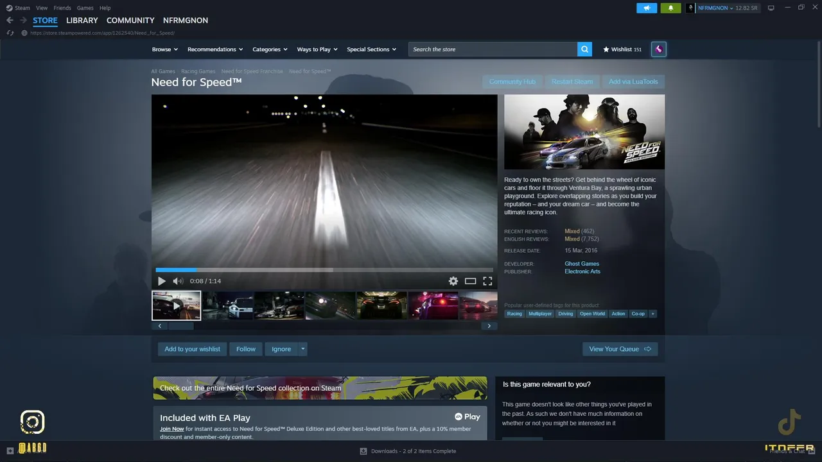Open the announcements megaphone button

click(x=647, y=8)
